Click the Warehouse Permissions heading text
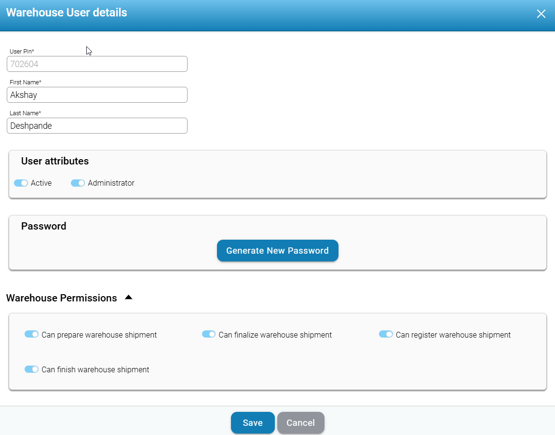This screenshot has height=435, width=555. (x=62, y=298)
